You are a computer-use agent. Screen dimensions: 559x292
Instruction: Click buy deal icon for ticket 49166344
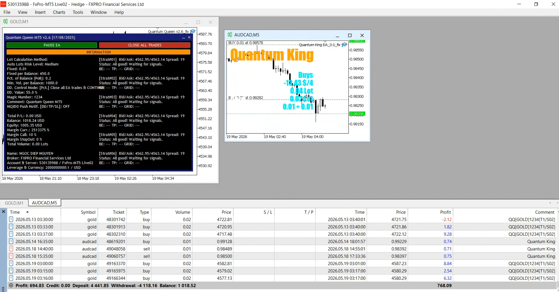click(x=11, y=278)
